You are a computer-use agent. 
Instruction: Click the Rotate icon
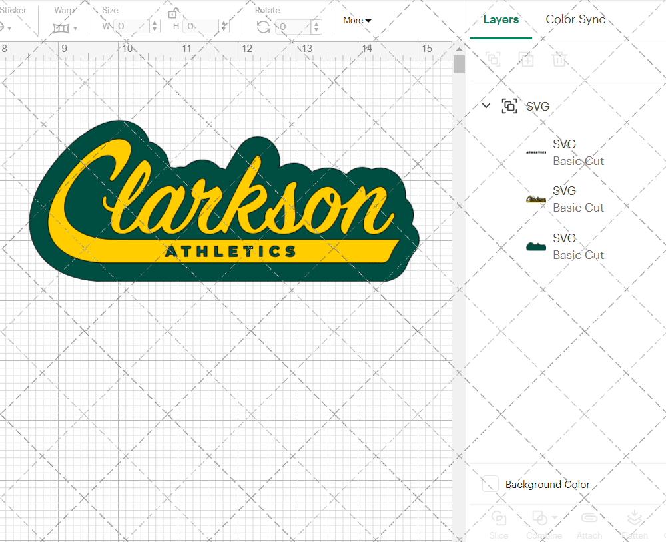click(263, 25)
